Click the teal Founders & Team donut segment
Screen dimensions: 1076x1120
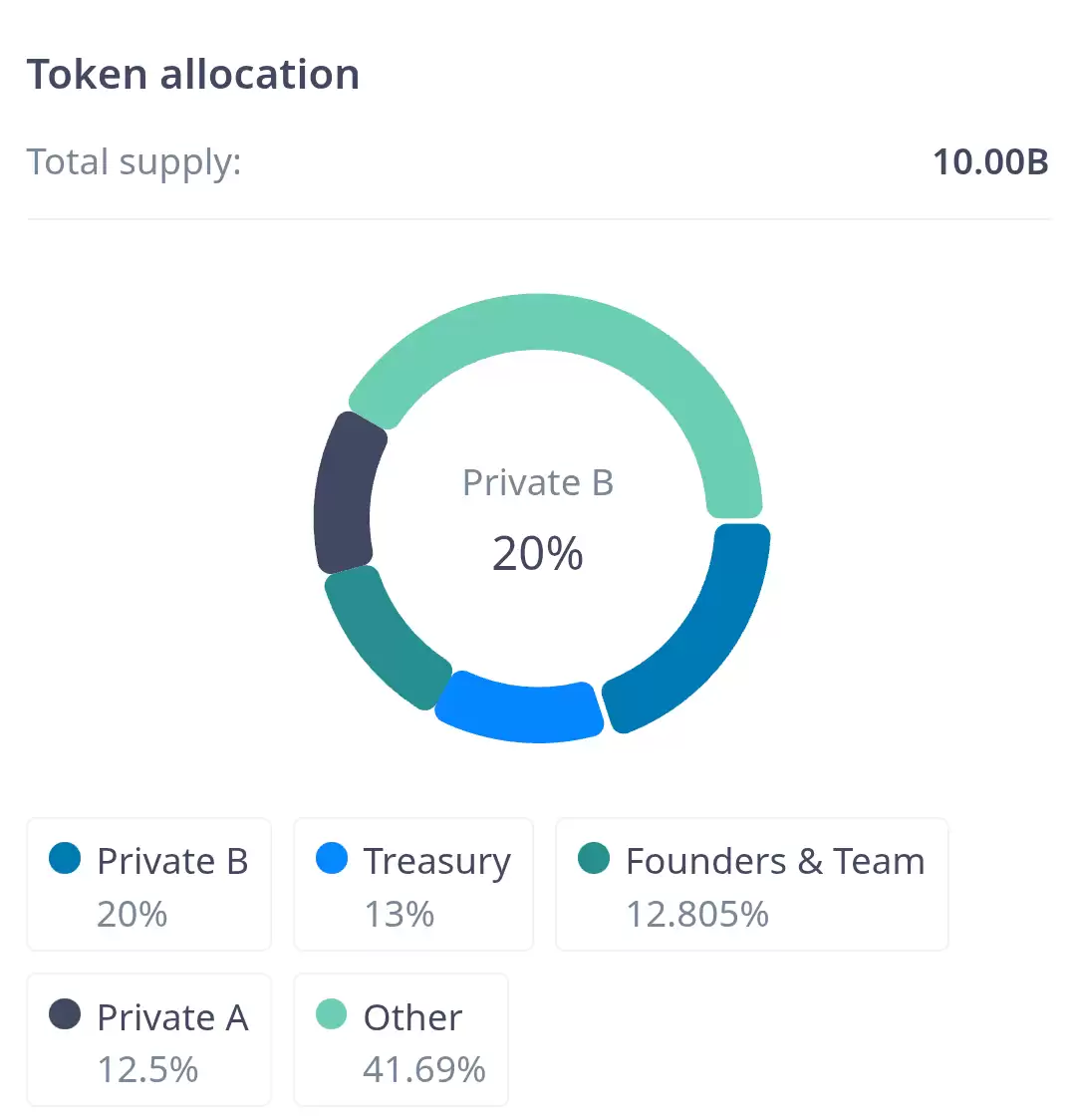point(383,636)
